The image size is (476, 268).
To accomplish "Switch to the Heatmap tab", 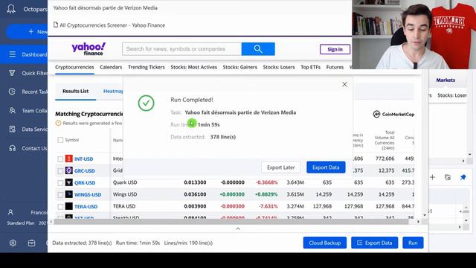I will tap(113, 91).
